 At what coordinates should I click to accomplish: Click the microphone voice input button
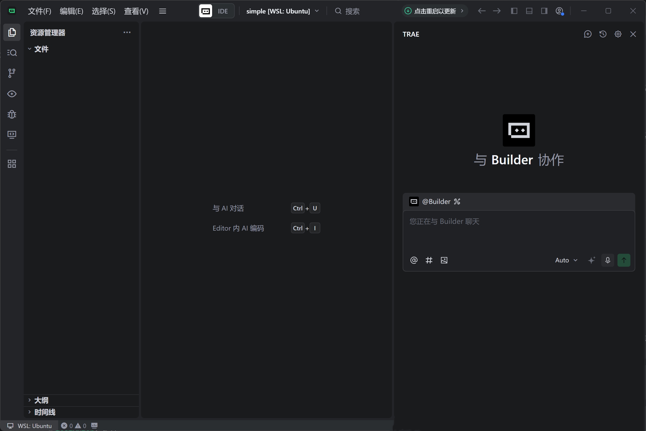608,260
